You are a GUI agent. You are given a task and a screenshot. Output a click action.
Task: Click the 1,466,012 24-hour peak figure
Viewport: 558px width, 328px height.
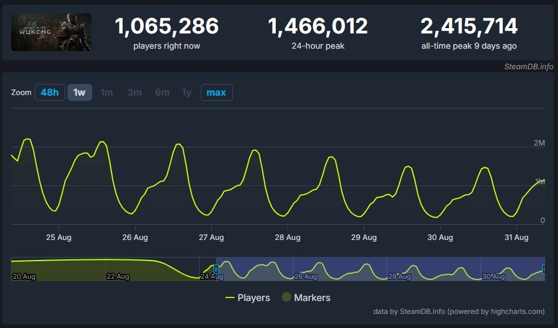pyautogui.click(x=318, y=26)
